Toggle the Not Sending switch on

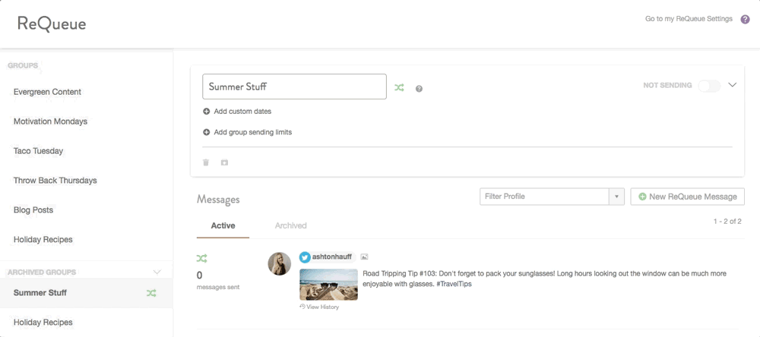[x=709, y=86]
